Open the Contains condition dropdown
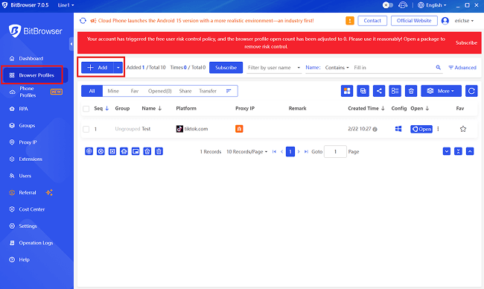This screenshot has height=289, width=484. [x=337, y=67]
